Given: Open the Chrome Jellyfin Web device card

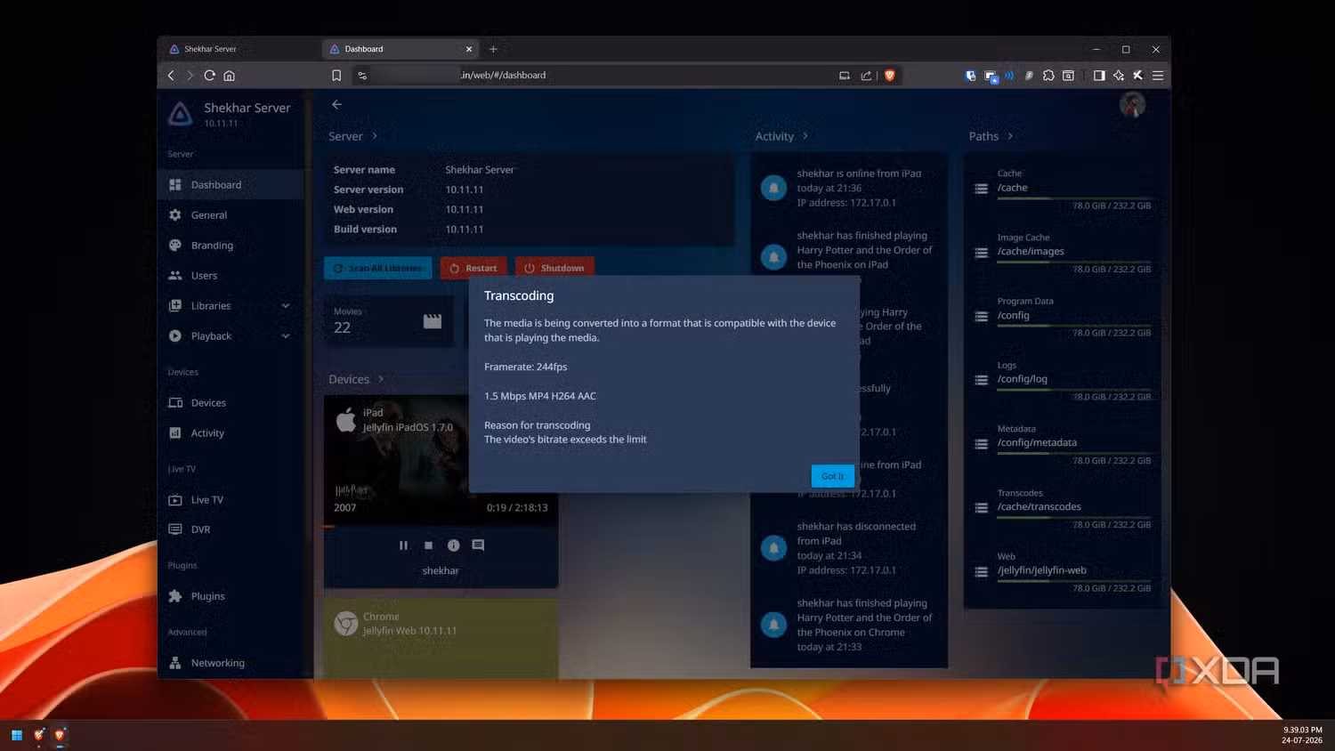Looking at the screenshot, I should [x=441, y=638].
